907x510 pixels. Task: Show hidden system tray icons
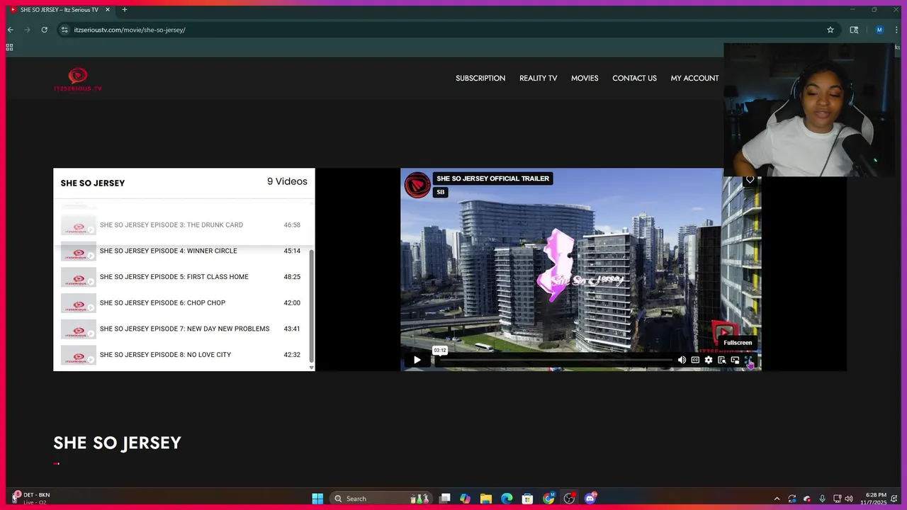pyautogui.click(x=777, y=499)
